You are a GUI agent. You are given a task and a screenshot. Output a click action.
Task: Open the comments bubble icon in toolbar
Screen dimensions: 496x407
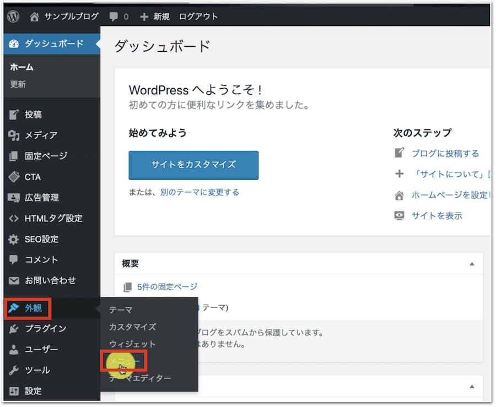click(x=114, y=17)
